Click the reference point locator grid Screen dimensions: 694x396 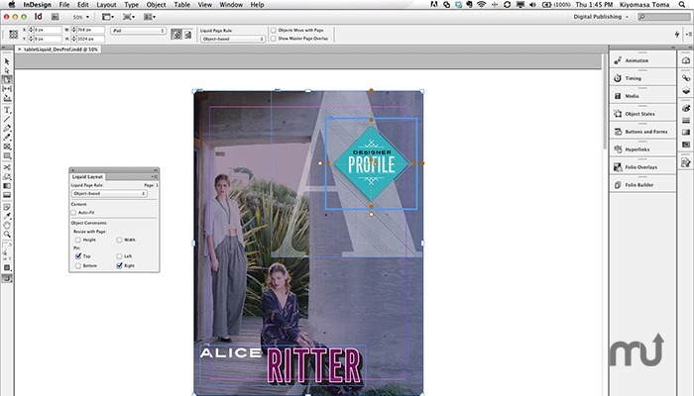14,34
